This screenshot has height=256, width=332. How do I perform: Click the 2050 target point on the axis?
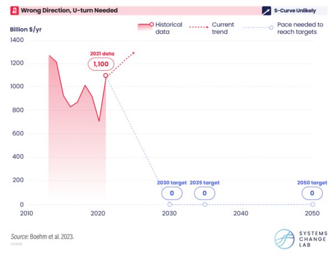click(x=313, y=205)
